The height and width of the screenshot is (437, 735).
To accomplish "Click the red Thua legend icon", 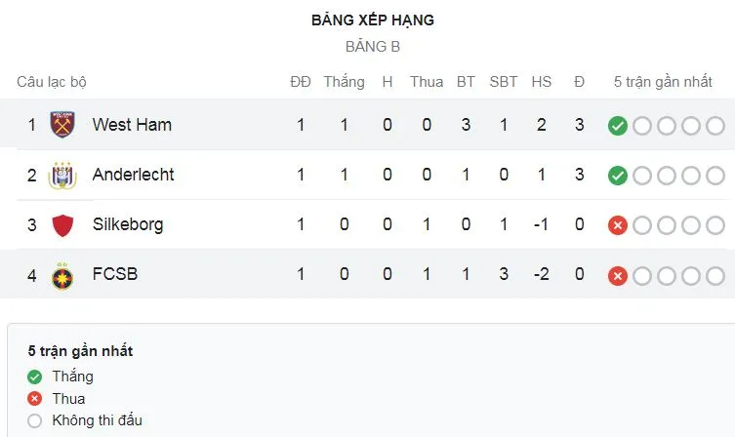I will pos(35,399).
